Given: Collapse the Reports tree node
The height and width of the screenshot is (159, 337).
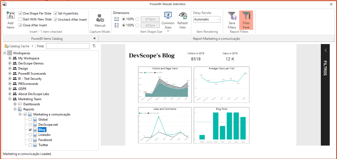Looking at the screenshot, I should click(15, 109).
